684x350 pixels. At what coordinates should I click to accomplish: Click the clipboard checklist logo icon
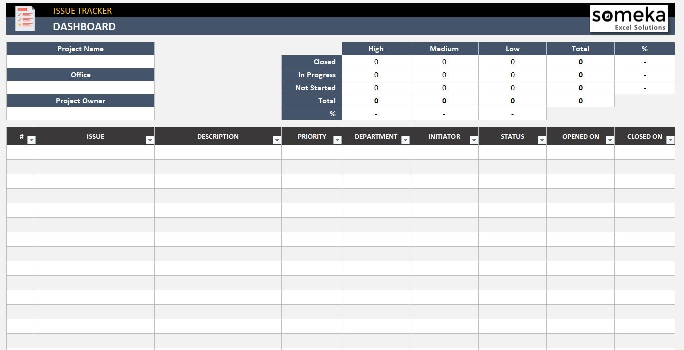[x=25, y=18]
